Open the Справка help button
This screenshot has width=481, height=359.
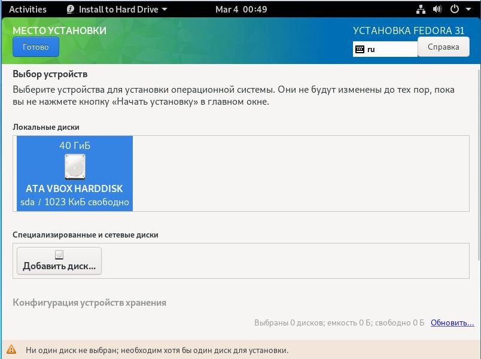[443, 47]
